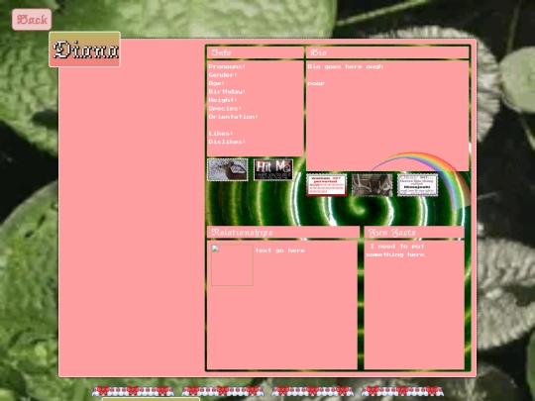Click the "Bio goes here ough" text
535x401 pixels.
[x=346, y=66]
